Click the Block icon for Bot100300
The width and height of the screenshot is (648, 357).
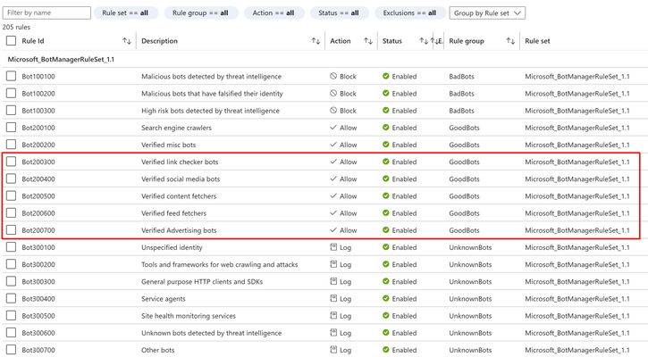click(333, 110)
